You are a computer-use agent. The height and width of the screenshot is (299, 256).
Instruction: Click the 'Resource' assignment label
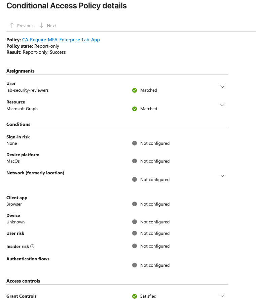tap(16, 102)
